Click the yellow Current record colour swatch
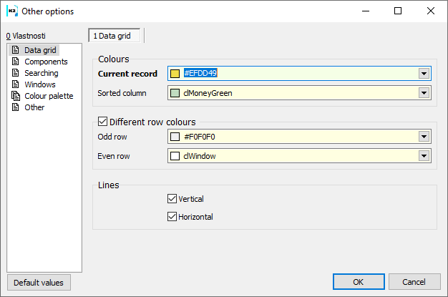Screen dimensions: 448x297 [x=175, y=73]
